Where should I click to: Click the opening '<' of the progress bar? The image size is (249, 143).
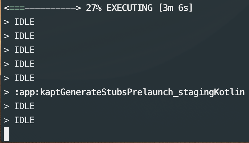pos(7,8)
